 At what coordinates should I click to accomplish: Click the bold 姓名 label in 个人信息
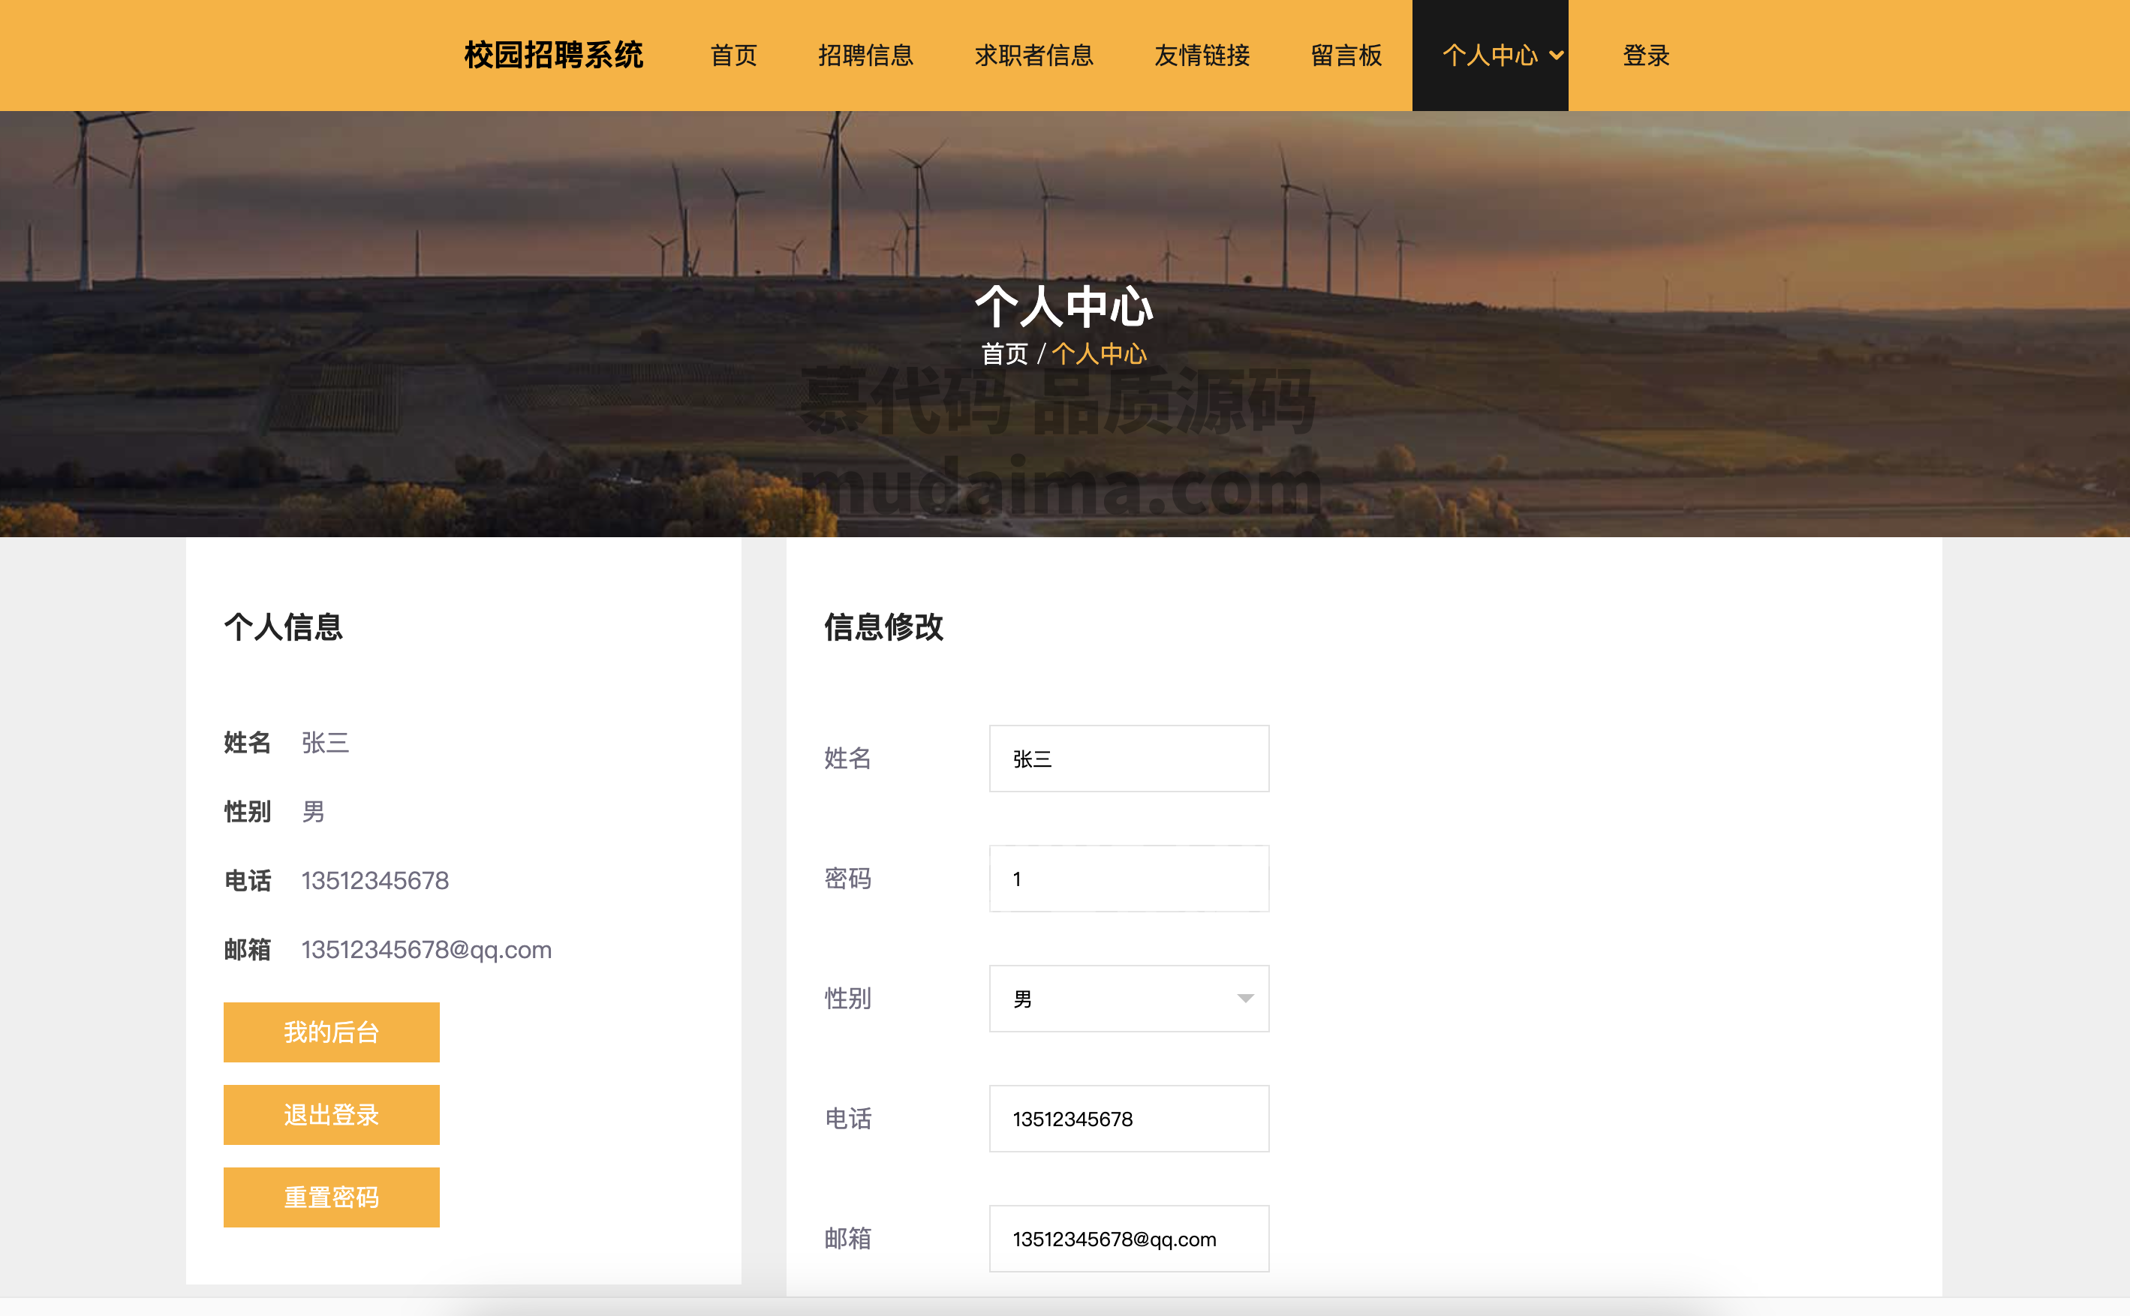(247, 744)
